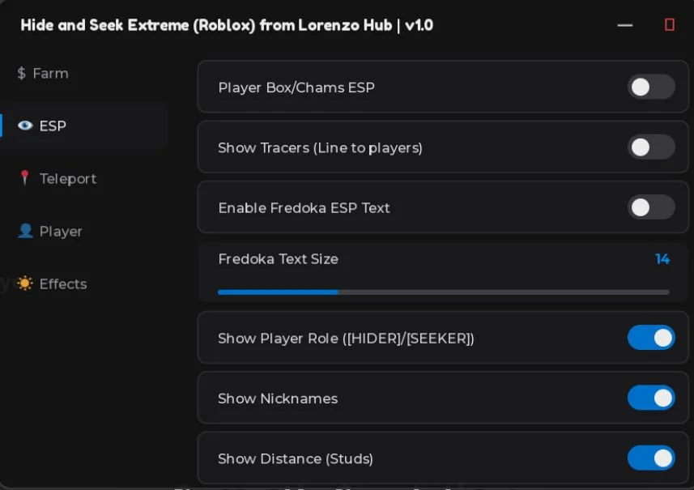The image size is (694, 490).
Task: Go to the Effects tab
Action: [x=63, y=283]
